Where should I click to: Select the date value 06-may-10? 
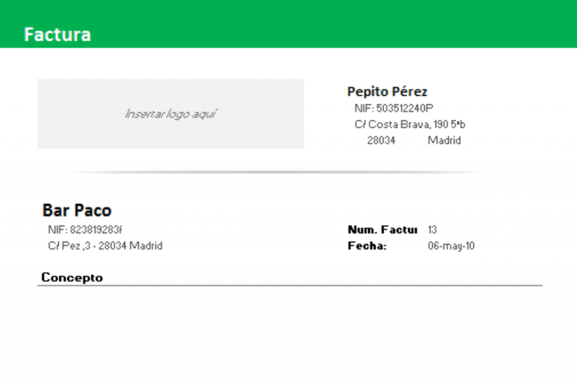coord(451,246)
